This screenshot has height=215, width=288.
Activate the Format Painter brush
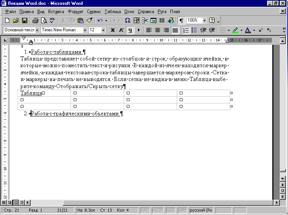point(89,21)
